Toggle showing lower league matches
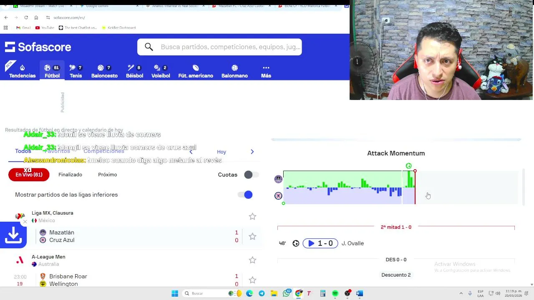 point(246,195)
